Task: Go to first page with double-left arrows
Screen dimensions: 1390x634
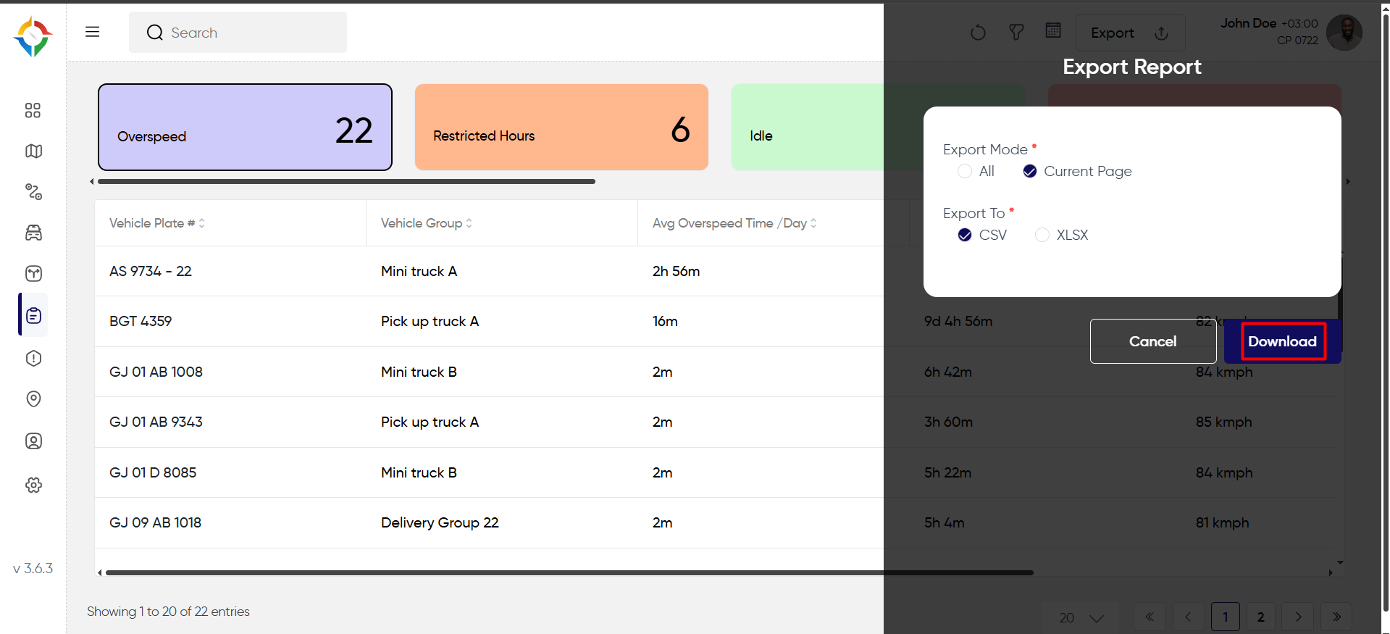Action: click(1150, 617)
